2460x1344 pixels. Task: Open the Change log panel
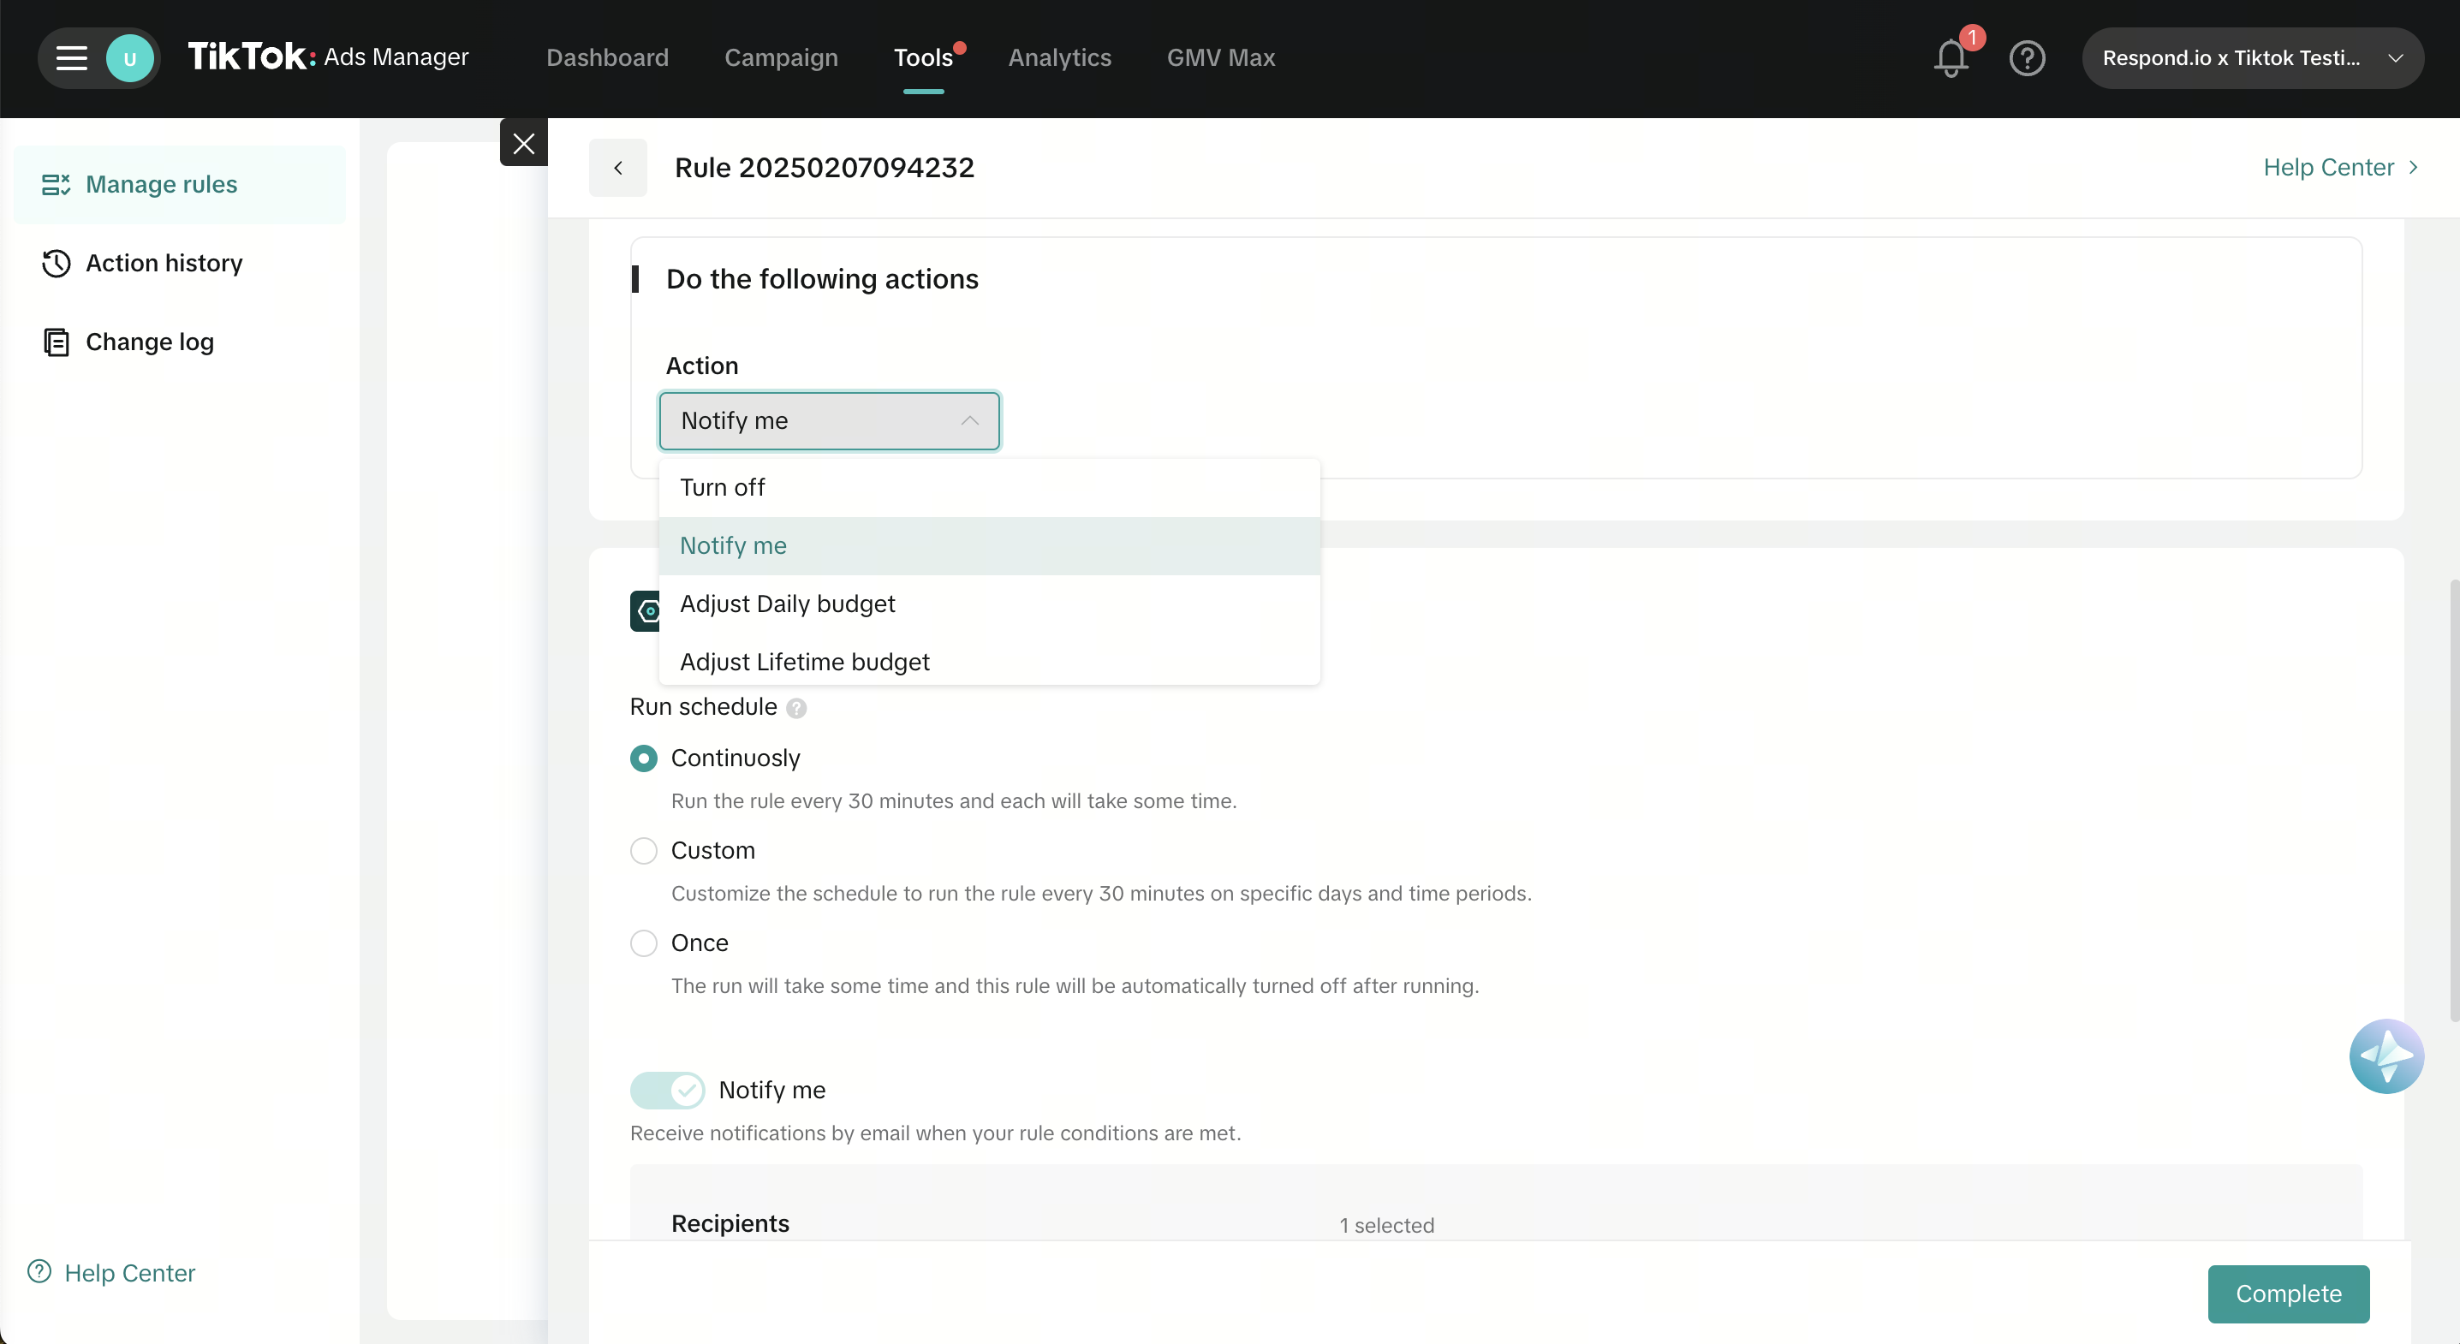click(149, 341)
